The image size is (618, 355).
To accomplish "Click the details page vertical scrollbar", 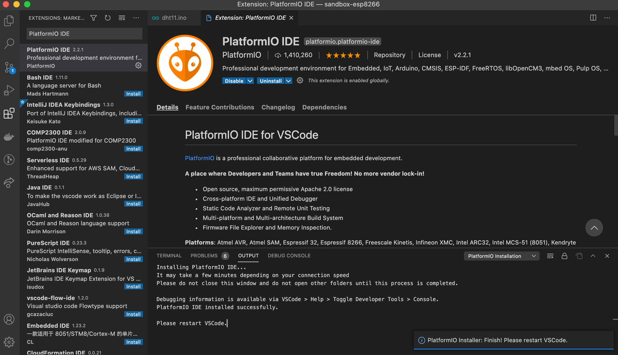I will pyautogui.click(x=615, y=125).
